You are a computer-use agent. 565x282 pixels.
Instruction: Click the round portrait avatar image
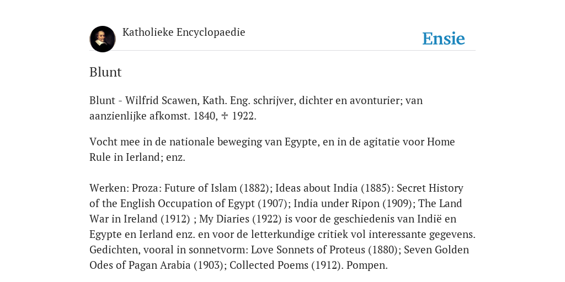pos(103,39)
